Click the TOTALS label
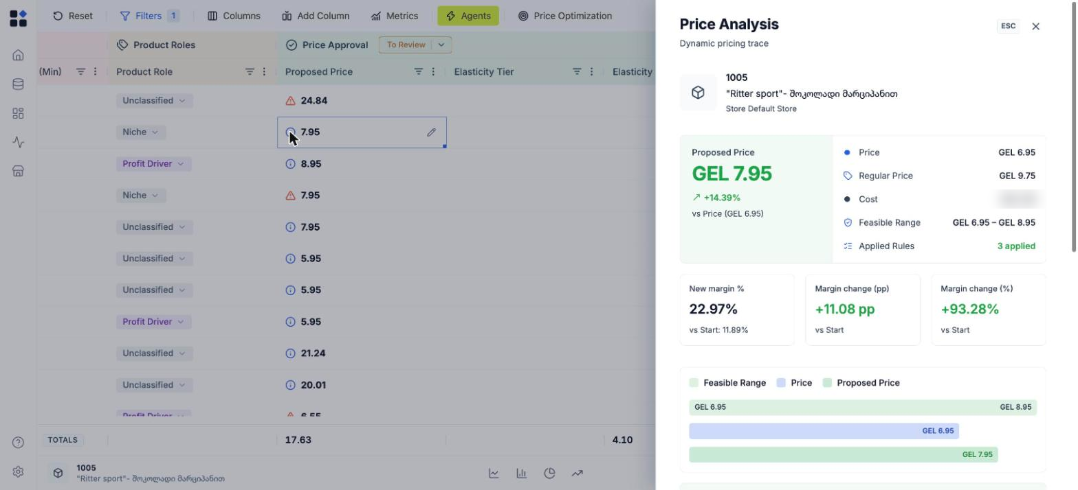Viewport: 1078px width, 490px height. coord(63,440)
